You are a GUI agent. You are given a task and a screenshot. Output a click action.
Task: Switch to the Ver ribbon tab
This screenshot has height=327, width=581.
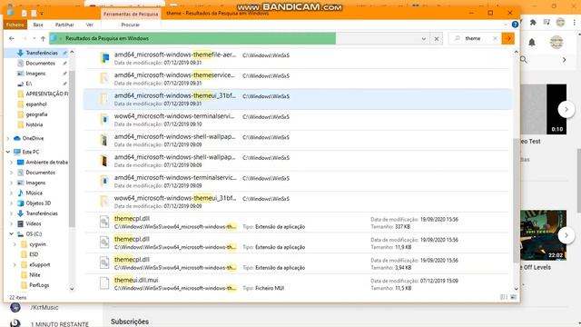pos(90,25)
